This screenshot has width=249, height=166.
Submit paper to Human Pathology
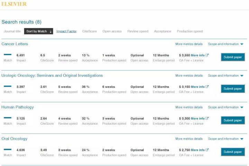(233, 120)
